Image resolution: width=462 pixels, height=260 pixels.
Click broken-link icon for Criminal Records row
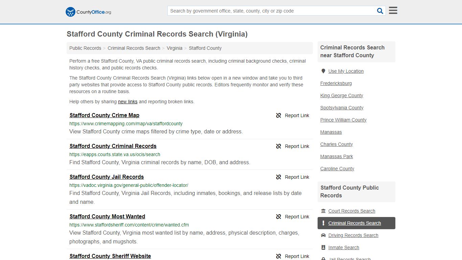pyautogui.click(x=278, y=146)
